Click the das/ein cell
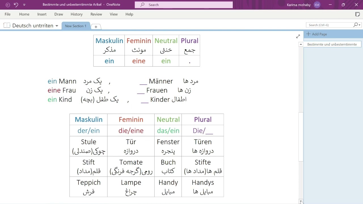This screenshot has height=204, width=363. [168, 131]
